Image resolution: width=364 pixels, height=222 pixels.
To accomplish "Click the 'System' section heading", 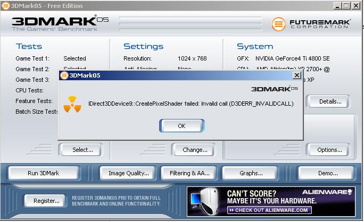I will pyautogui.click(x=255, y=47).
